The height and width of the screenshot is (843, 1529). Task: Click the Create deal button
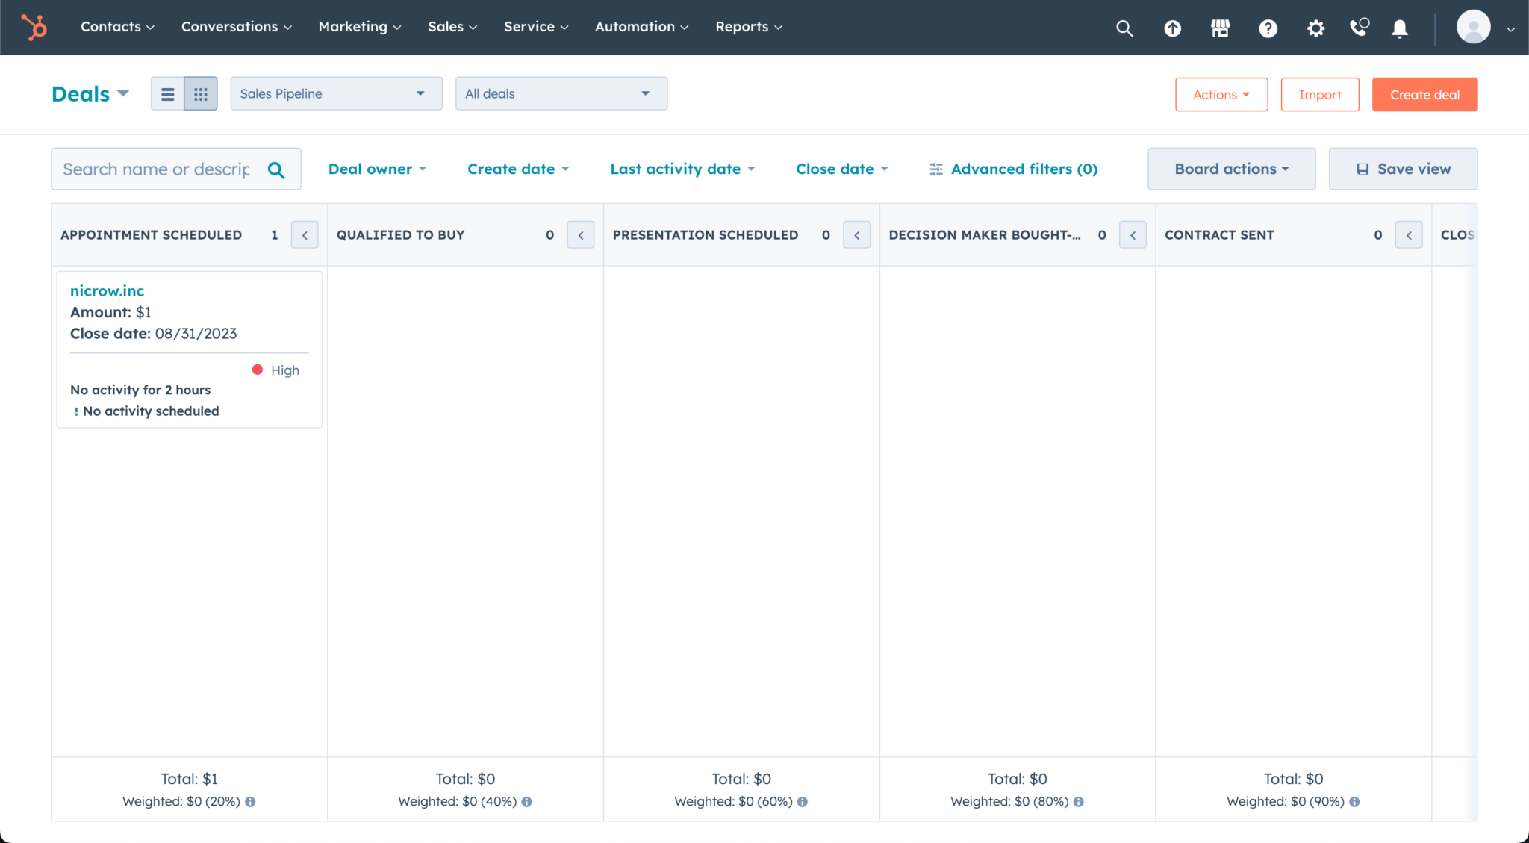[1423, 94]
